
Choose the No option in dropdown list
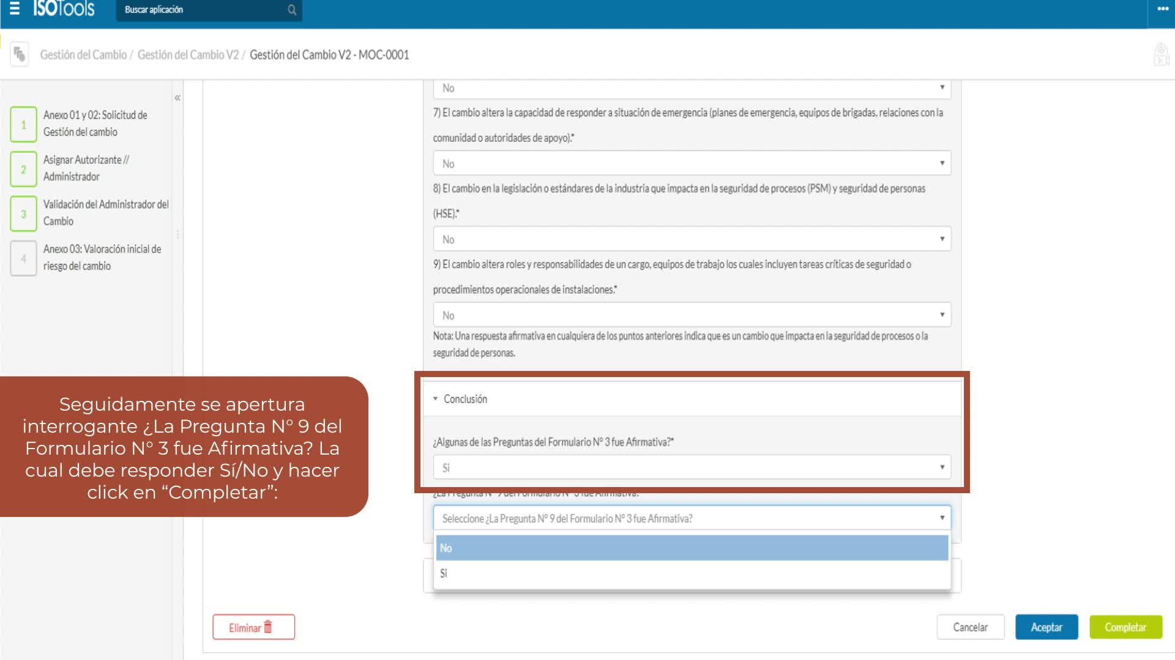click(x=692, y=548)
